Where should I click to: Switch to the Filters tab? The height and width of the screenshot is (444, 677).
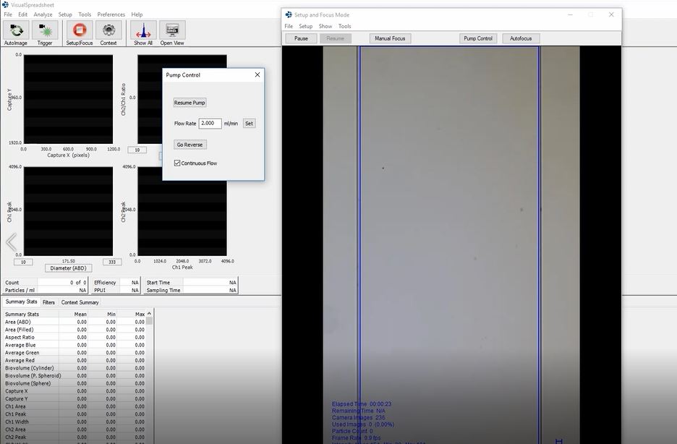tap(48, 302)
